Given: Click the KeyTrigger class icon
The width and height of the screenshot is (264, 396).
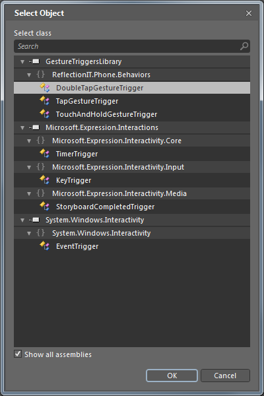Looking at the screenshot, I should click(45, 180).
